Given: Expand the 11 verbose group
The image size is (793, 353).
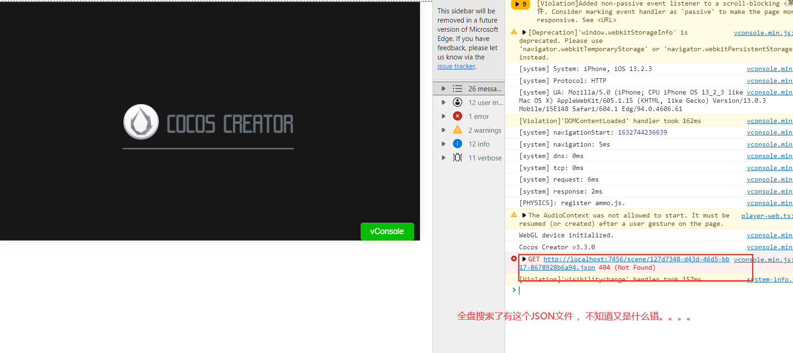Looking at the screenshot, I should click(443, 158).
